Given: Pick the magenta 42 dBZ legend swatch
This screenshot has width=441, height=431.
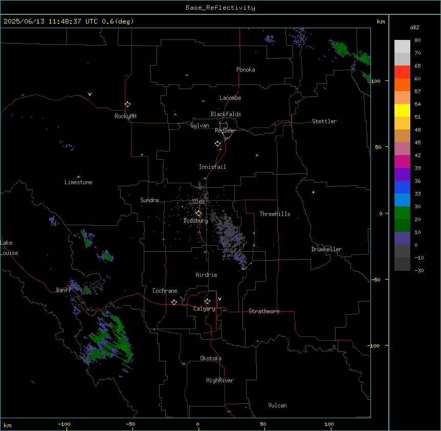Looking at the screenshot, I should click(x=402, y=161).
